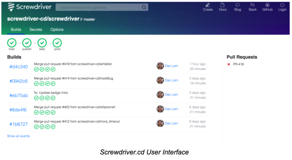Switch to the Secrets tab

point(36,30)
